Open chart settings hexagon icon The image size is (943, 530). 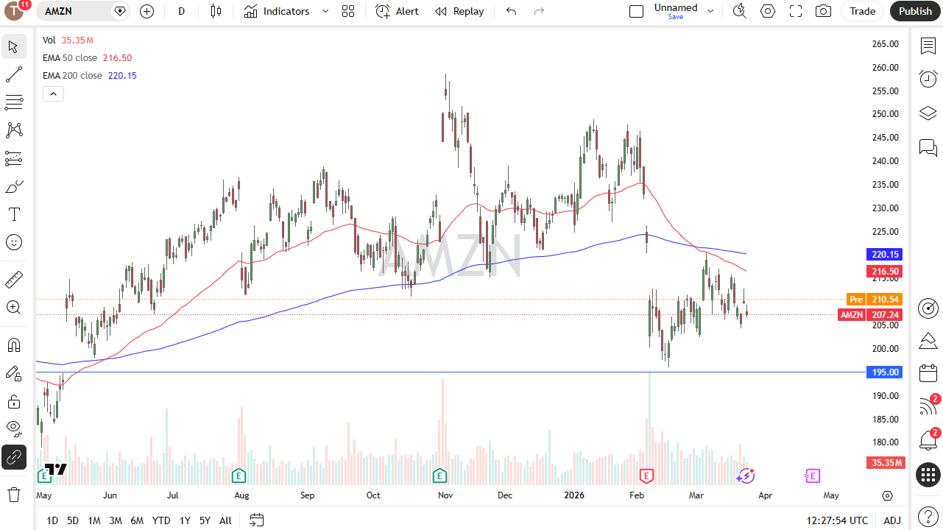click(768, 11)
